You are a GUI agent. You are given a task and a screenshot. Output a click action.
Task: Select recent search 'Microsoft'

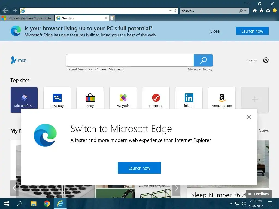(x=116, y=69)
